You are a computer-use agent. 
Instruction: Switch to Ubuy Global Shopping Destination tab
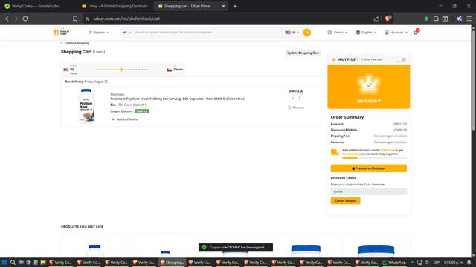115,6
